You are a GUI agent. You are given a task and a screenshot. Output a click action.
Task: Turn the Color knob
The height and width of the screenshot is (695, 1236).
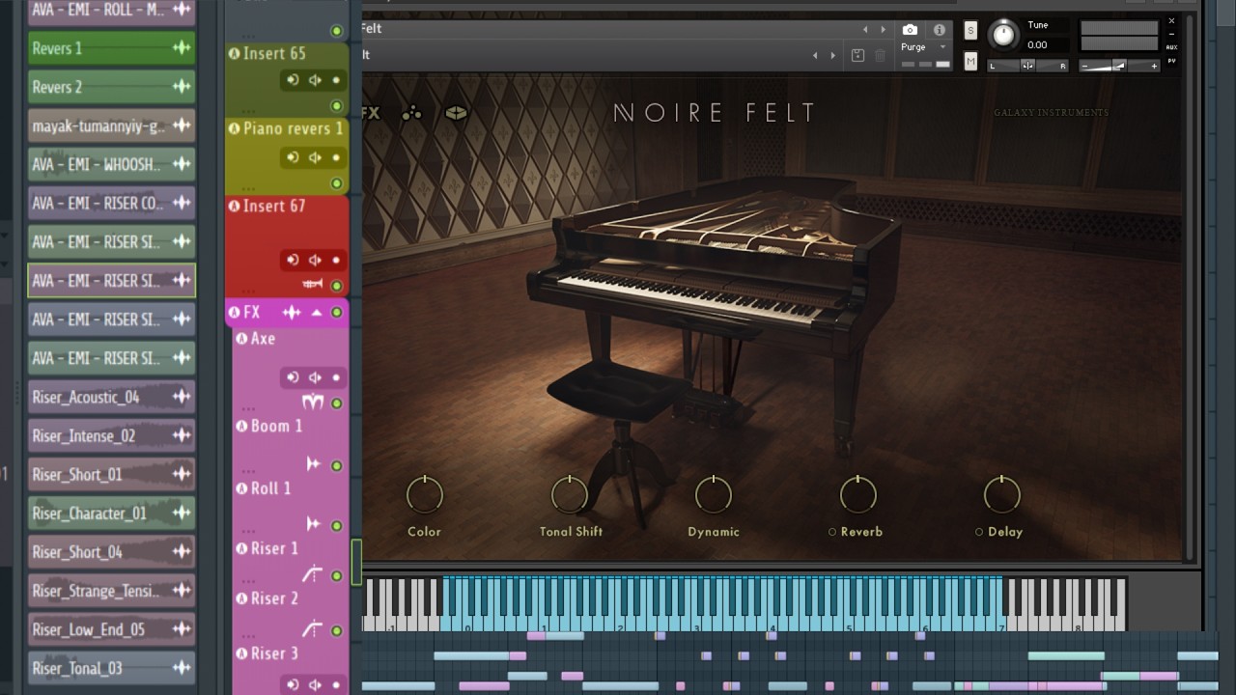(x=424, y=495)
